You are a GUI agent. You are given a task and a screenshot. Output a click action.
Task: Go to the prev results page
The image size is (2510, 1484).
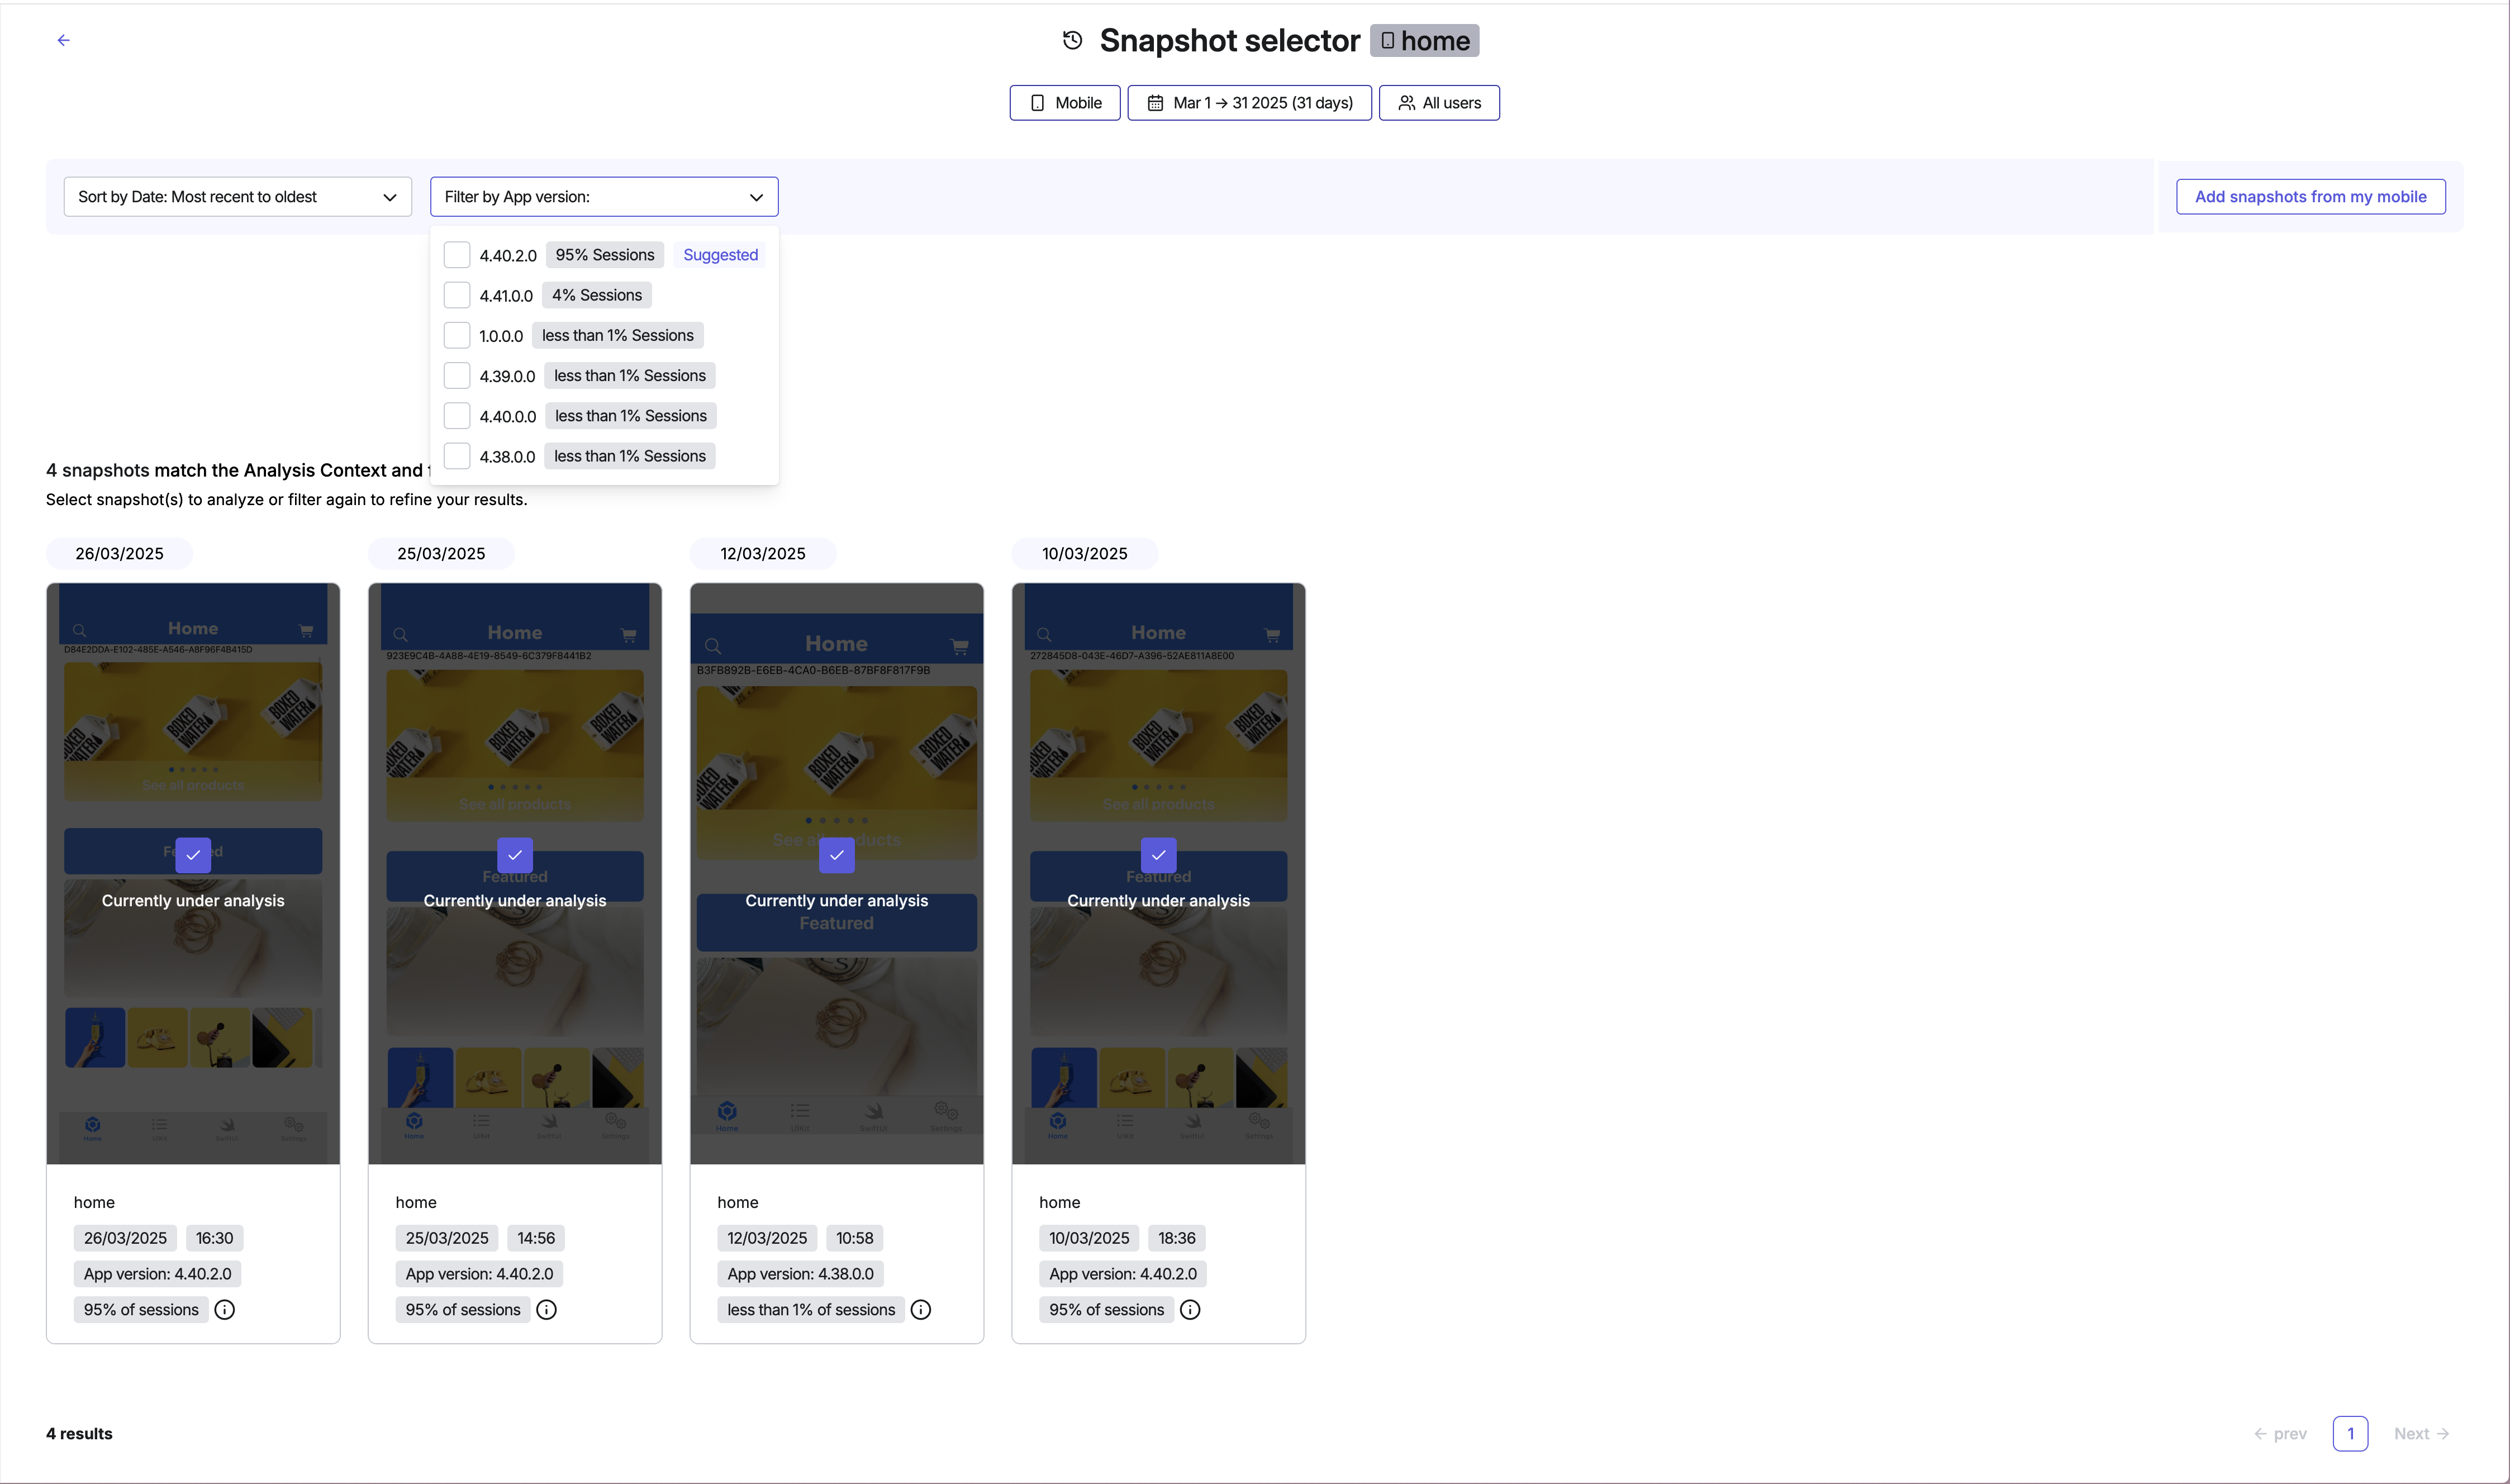pos(2280,1434)
